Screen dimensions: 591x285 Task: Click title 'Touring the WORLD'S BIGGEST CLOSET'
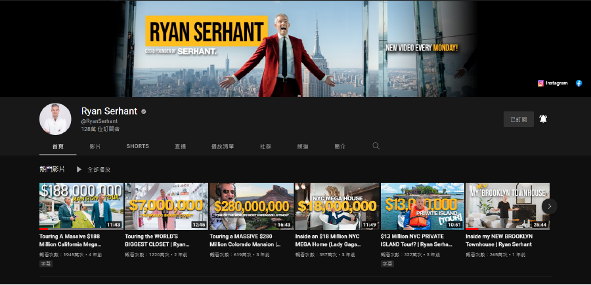157,240
